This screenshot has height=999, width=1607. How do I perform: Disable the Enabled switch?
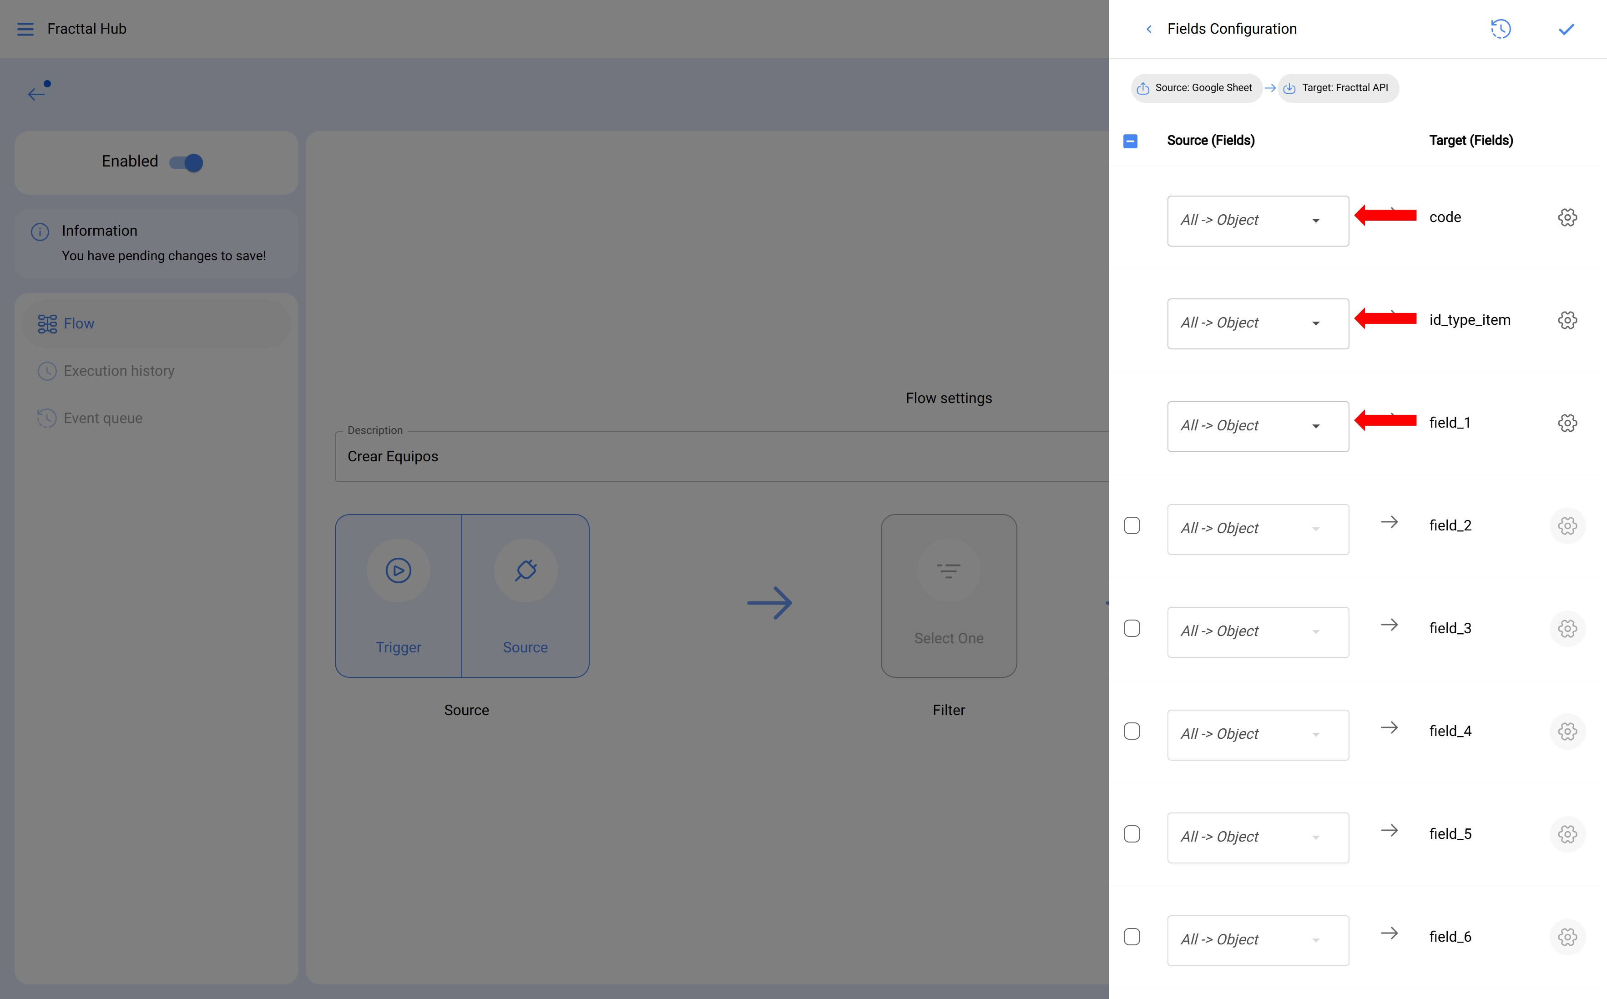click(x=186, y=162)
